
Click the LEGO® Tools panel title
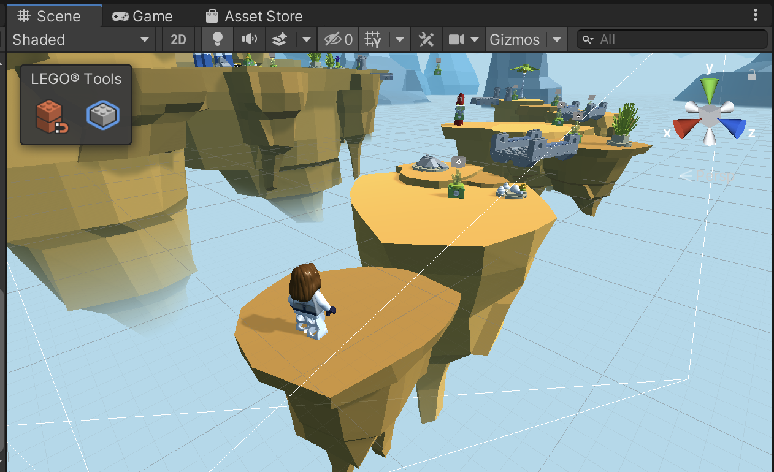[x=76, y=79]
